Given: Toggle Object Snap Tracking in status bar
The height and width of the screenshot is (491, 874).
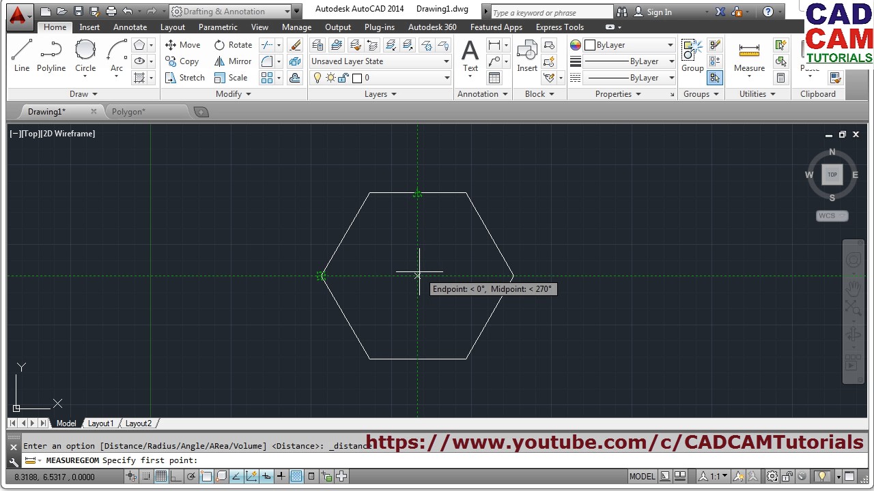Looking at the screenshot, I should (x=236, y=477).
